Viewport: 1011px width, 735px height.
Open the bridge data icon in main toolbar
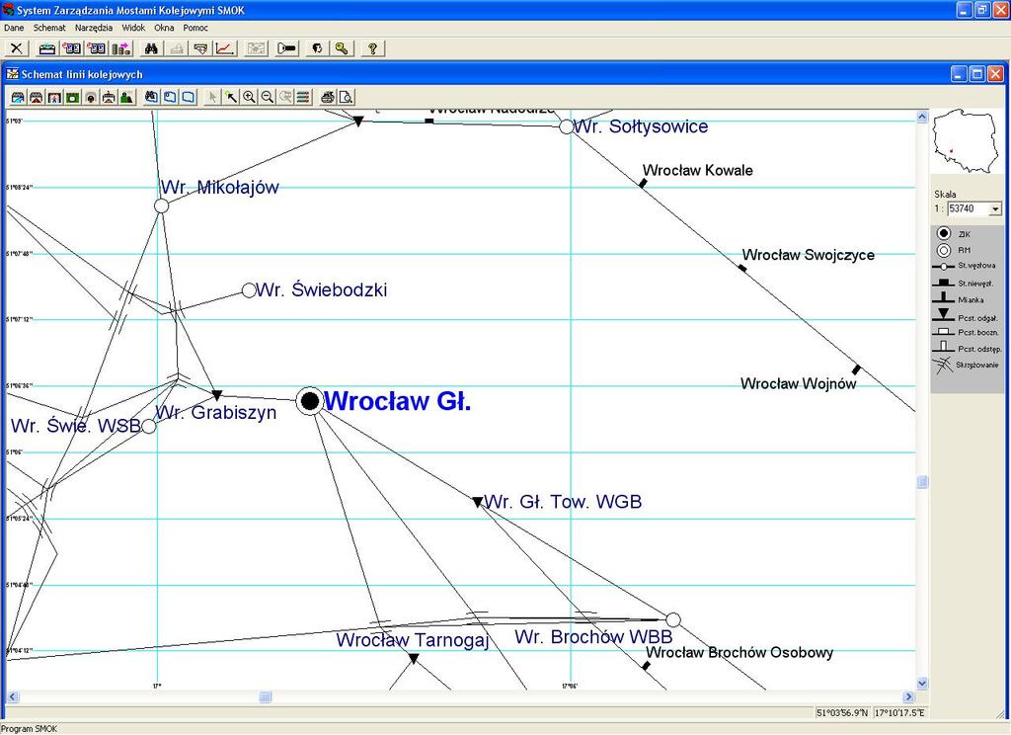point(47,48)
